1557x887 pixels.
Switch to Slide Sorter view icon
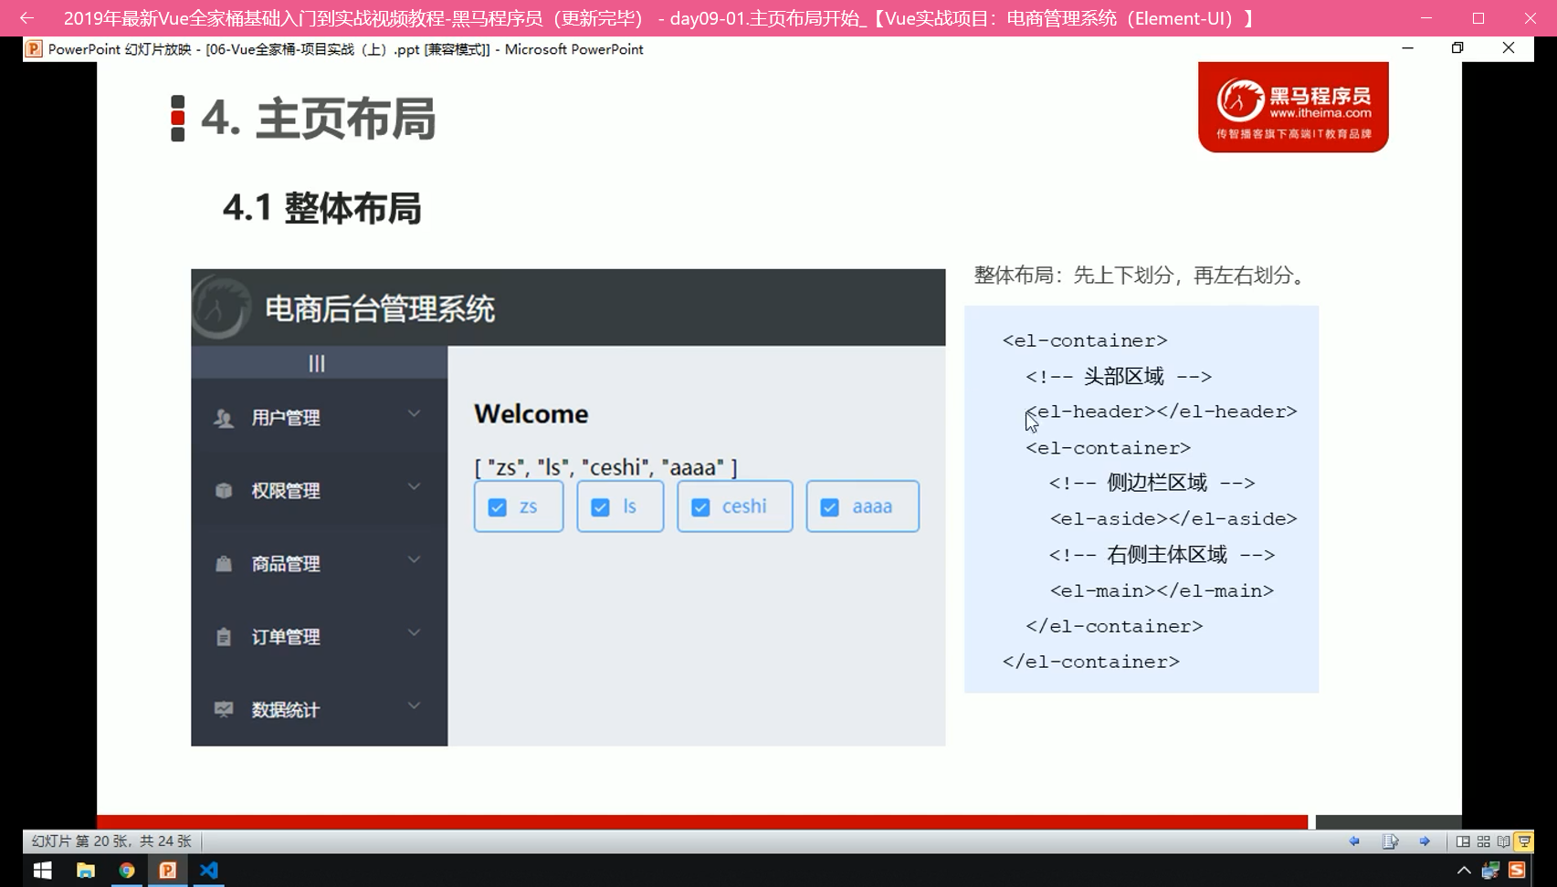click(x=1483, y=841)
